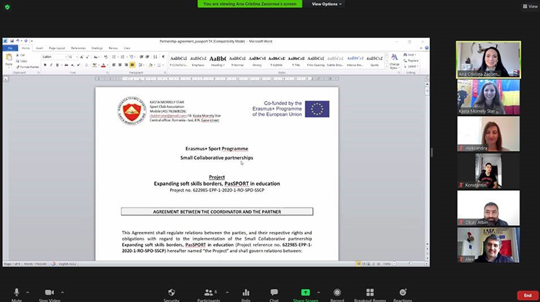Image resolution: width=540 pixels, height=302 pixels.
Task: Switch to the Insert ribbon tab
Action: point(40,48)
